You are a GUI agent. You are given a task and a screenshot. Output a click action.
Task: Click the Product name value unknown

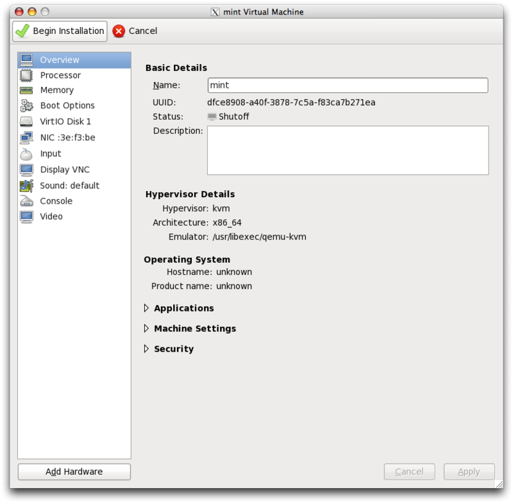[234, 286]
